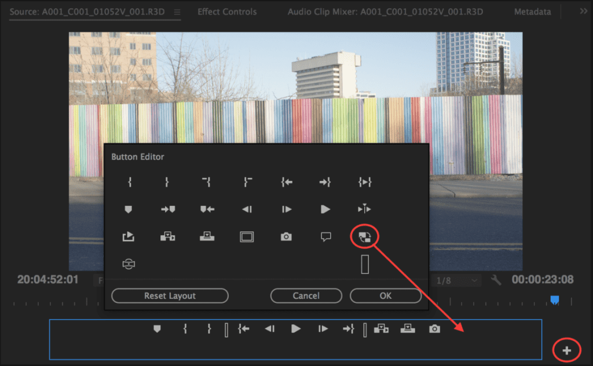Select Source A001_C001_01052V_001.R3D tab

[87, 12]
